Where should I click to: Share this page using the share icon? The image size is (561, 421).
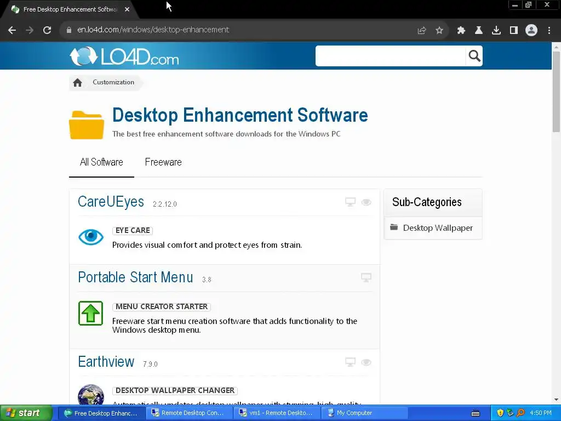tap(422, 31)
